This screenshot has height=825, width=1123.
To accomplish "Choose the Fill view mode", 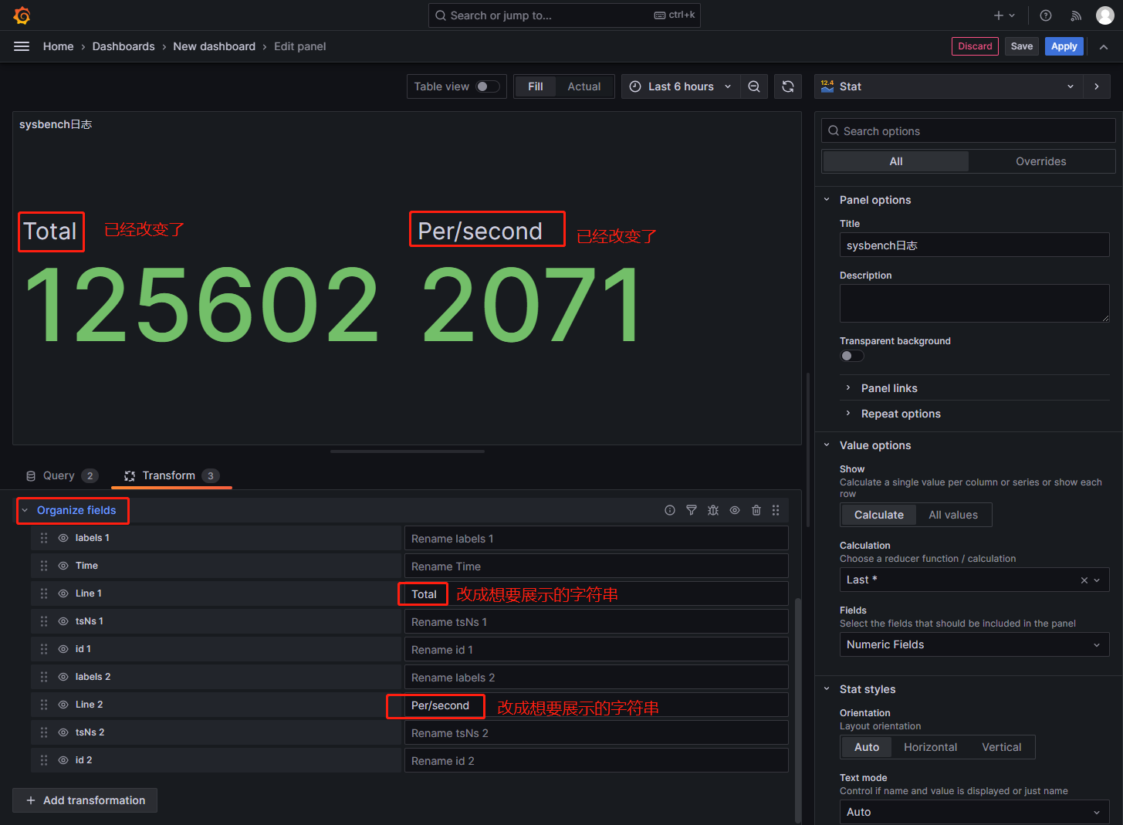I will (536, 86).
